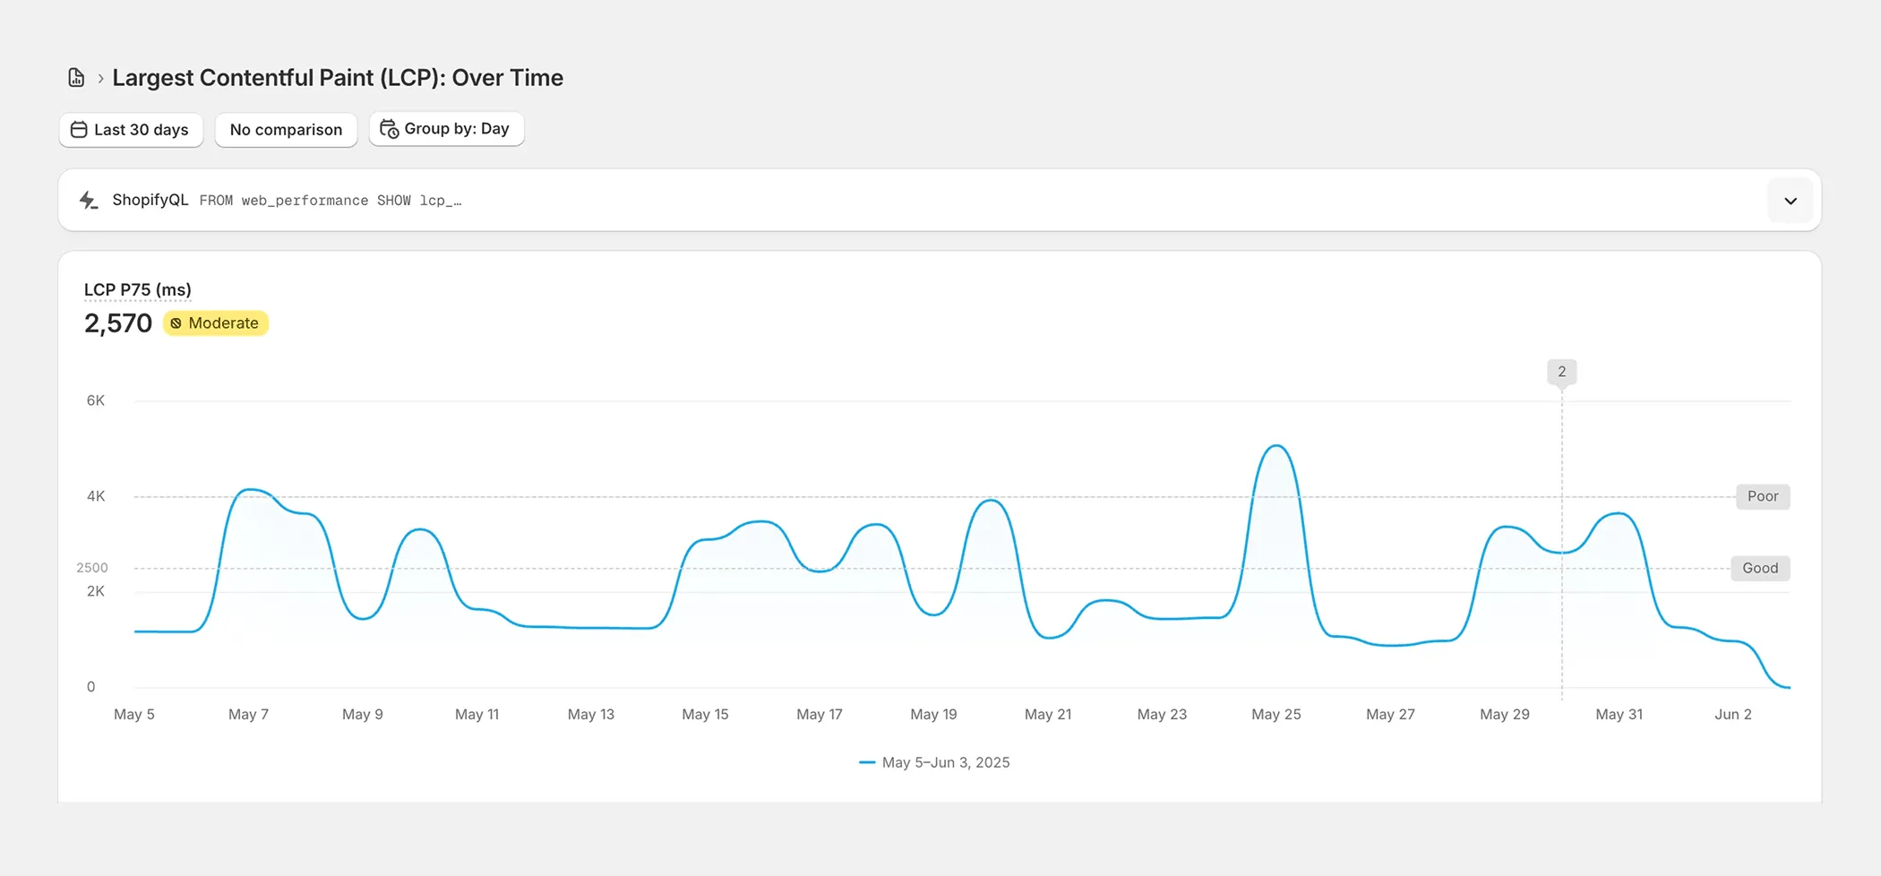This screenshot has height=876, width=1881.
Task: Open the Group by: Day selector
Action: pos(446,129)
